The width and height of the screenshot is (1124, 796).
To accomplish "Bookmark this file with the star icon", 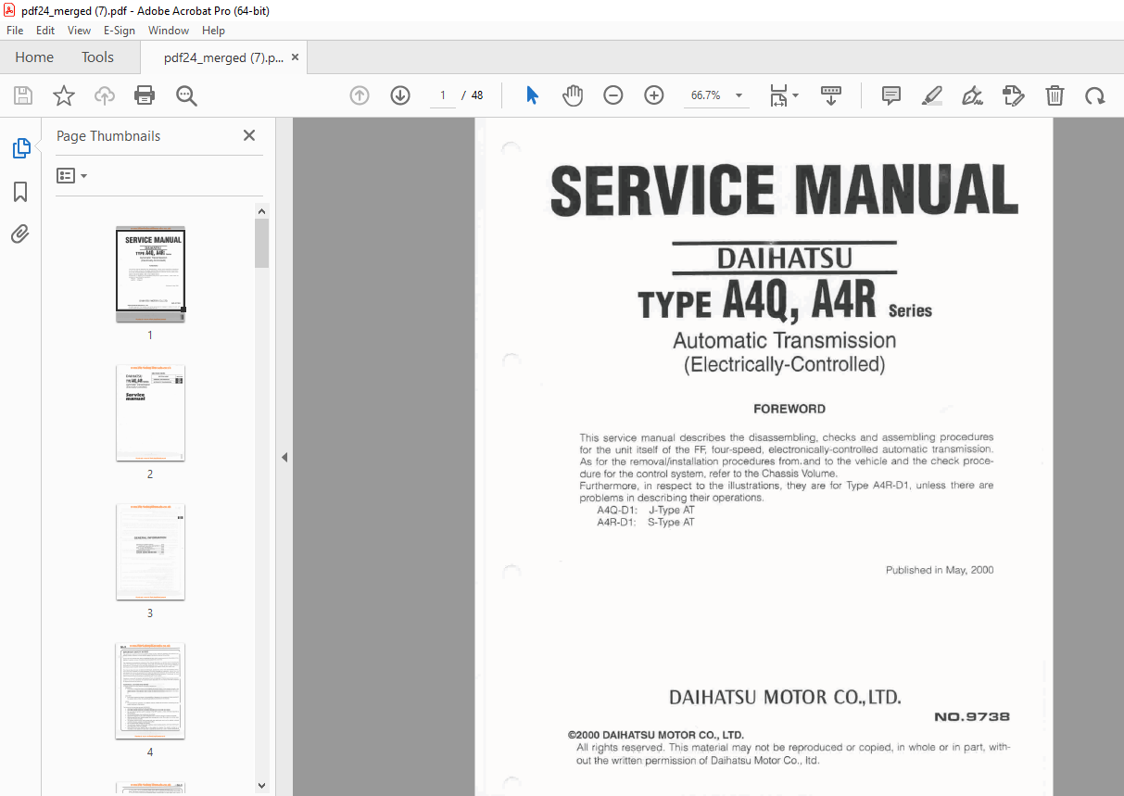I will click(x=63, y=95).
